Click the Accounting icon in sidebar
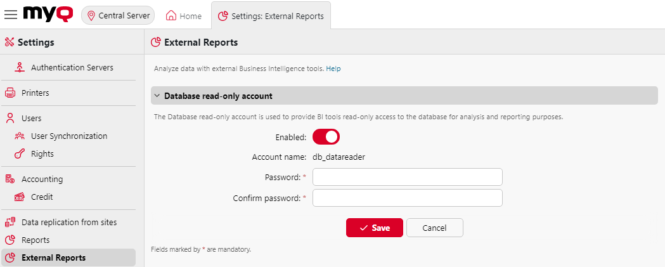The image size is (665, 267). point(10,179)
